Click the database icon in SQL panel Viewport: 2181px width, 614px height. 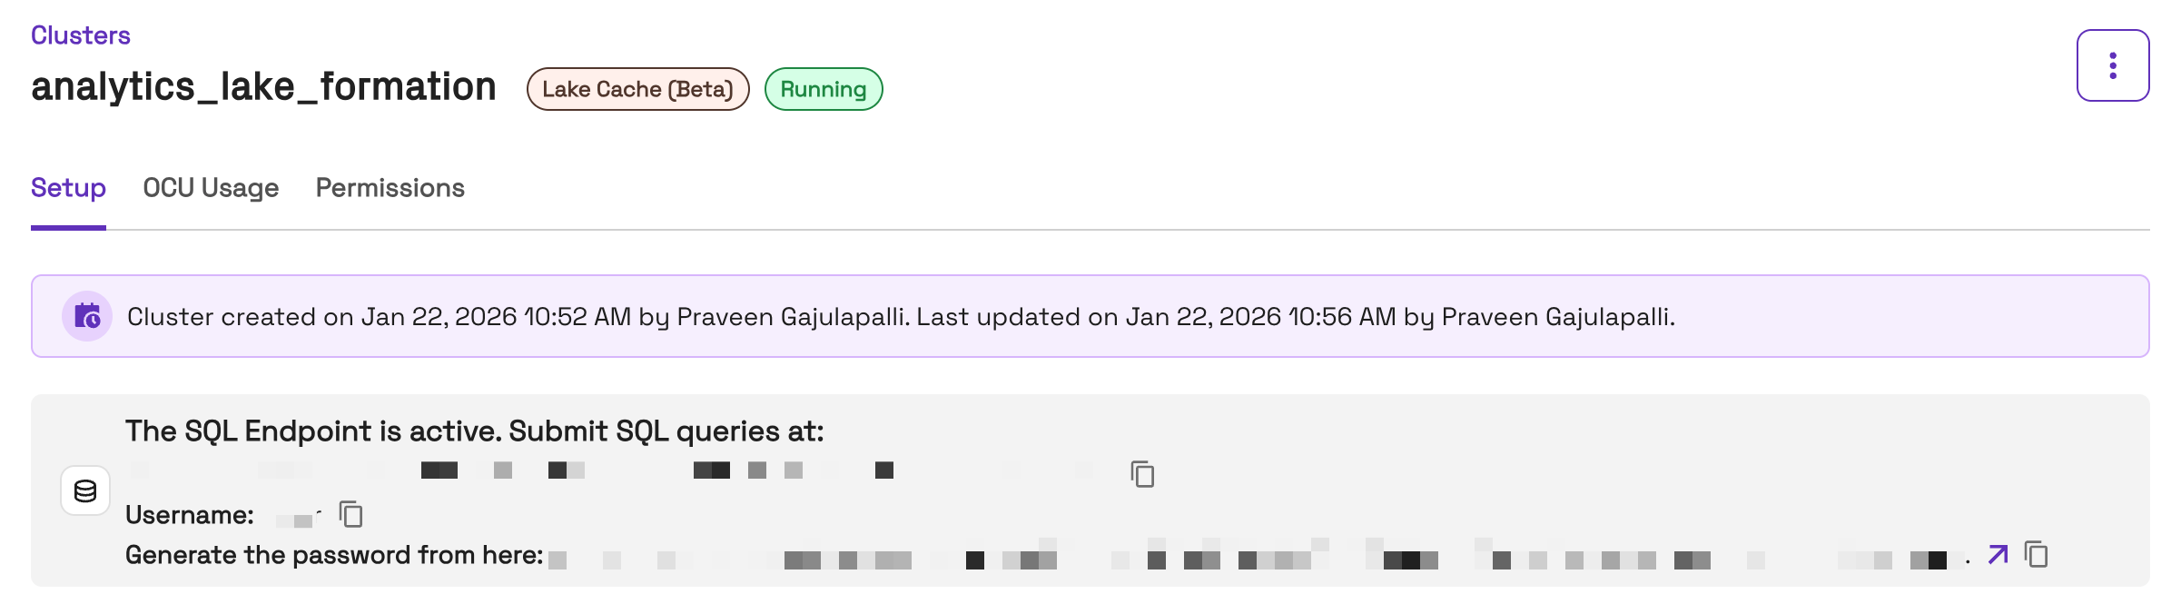(x=85, y=490)
